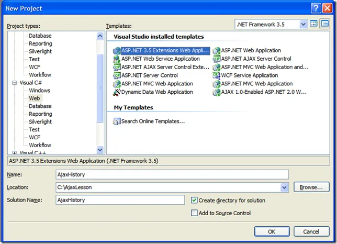
Task: Select the ASP.NET Web Service Application template icon
Action: (x=117, y=59)
